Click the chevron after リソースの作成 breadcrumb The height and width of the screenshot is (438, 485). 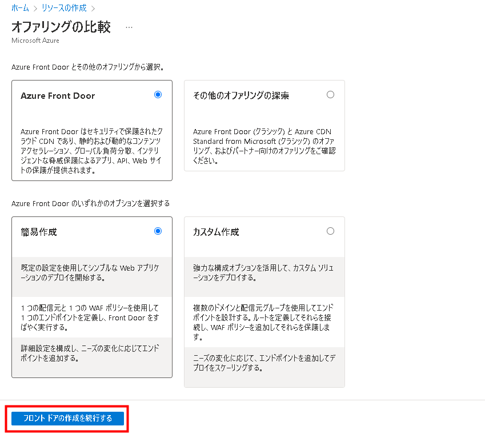93,9
